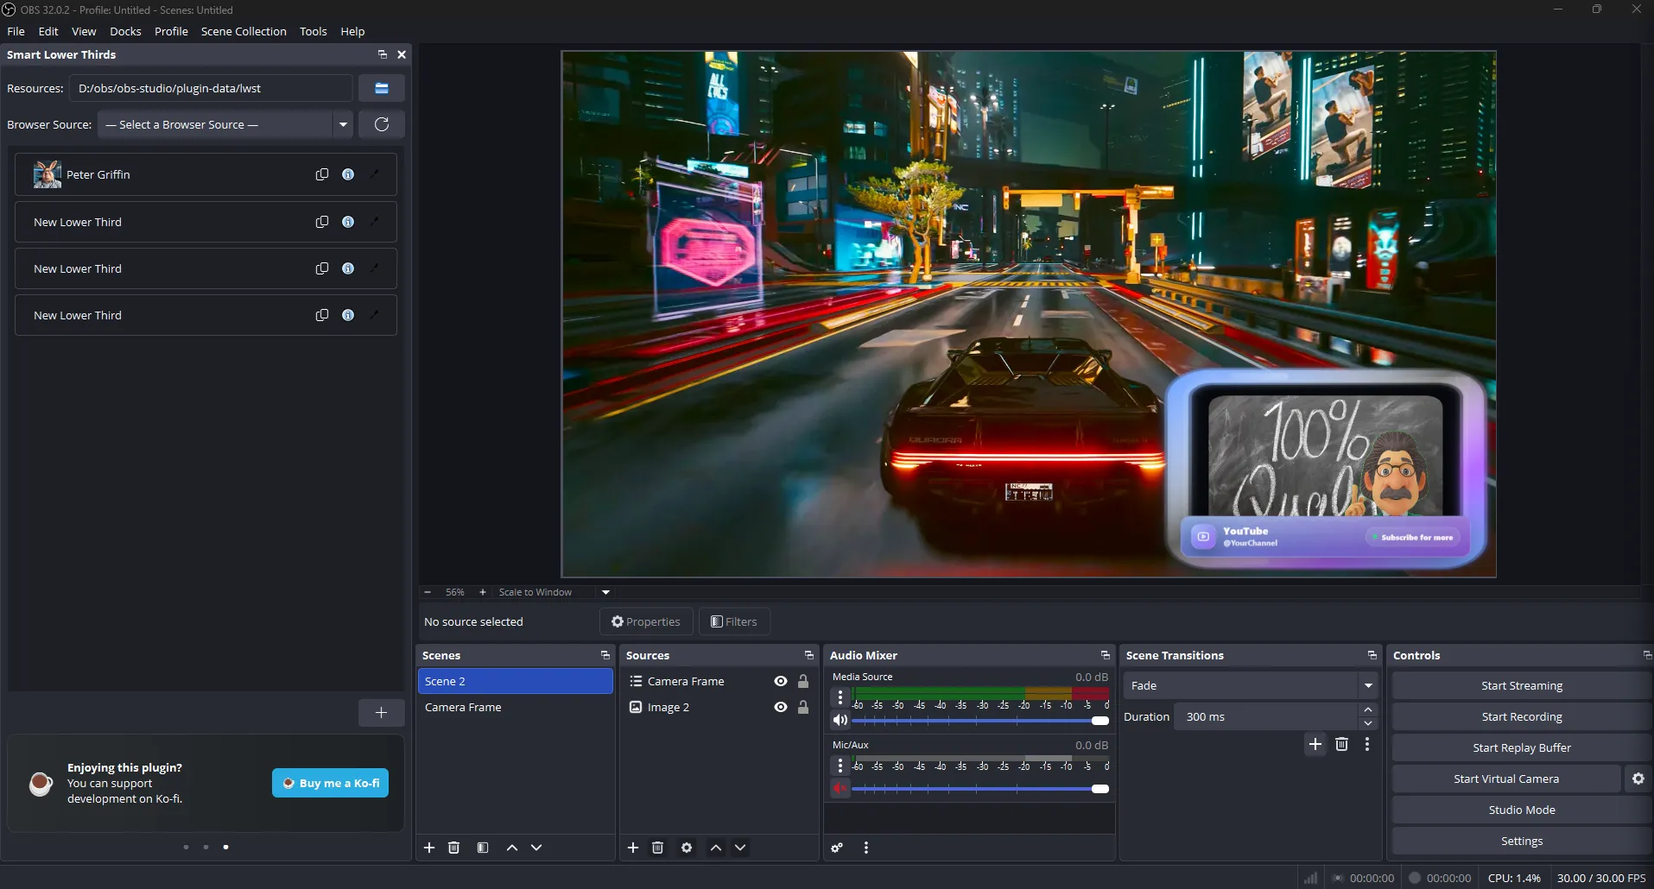Click the Buy me a Ko-fi button
The width and height of the screenshot is (1654, 889).
(329, 783)
